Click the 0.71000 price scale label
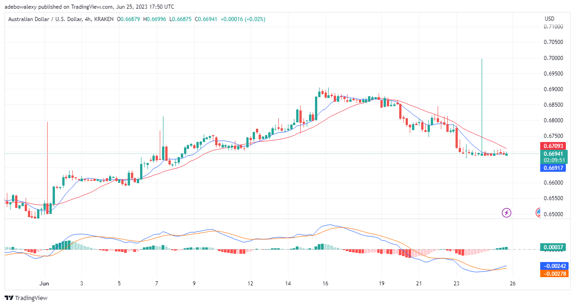Image resolution: width=575 pixels, height=306 pixels. click(553, 27)
